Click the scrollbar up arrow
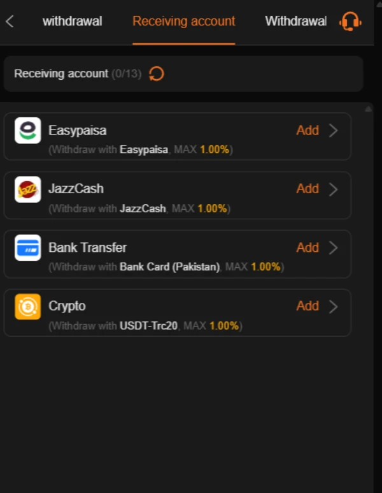Viewport: 382px width, 493px height. click(368, 109)
